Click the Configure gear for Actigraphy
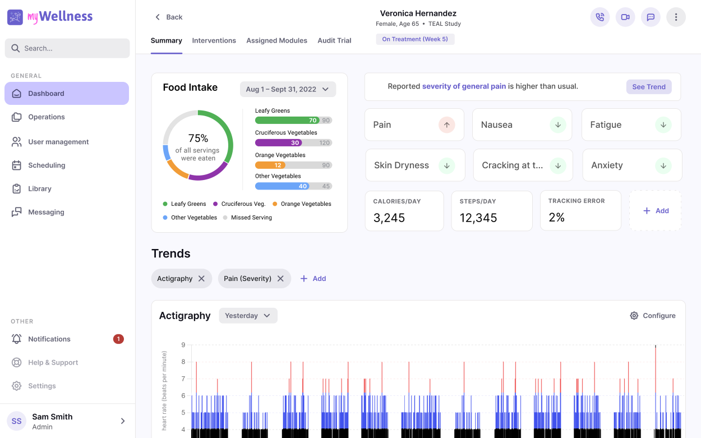Image resolution: width=701 pixels, height=438 pixels. tap(653, 316)
